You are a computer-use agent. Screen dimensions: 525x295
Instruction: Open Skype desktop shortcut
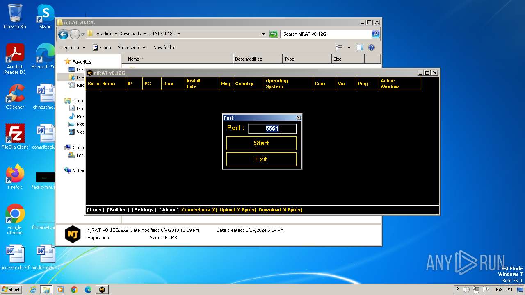[x=45, y=16]
